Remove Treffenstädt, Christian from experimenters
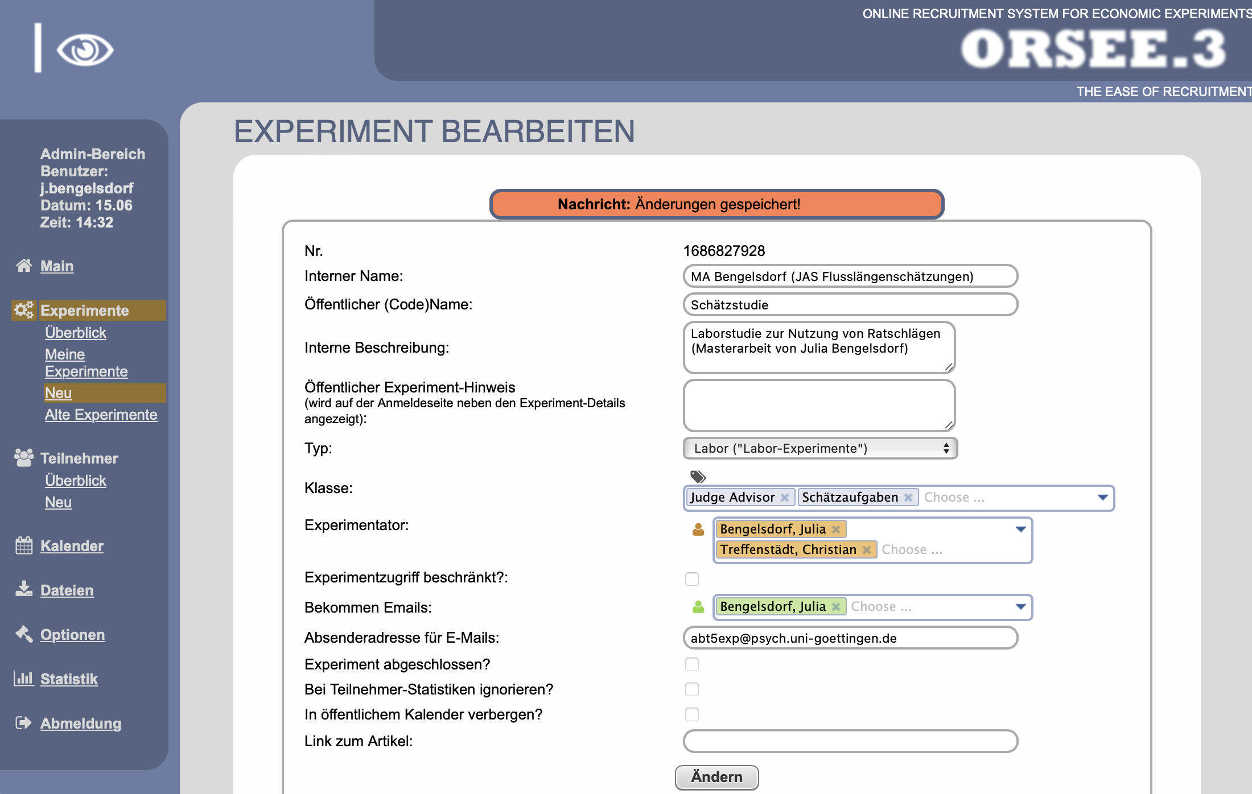 tap(866, 550)
